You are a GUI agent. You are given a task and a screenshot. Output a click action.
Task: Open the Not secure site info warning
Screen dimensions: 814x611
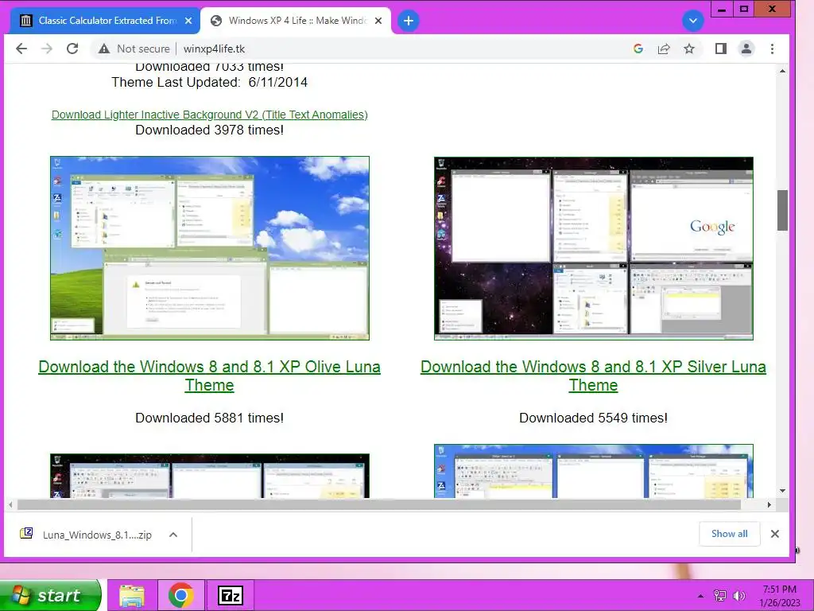tap(134, 49)
